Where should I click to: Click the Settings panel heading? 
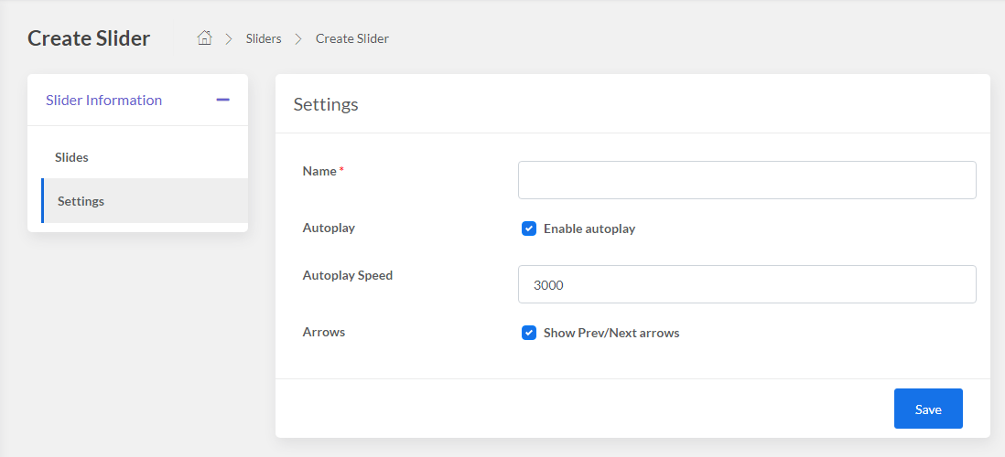pyautogui.click(x=326, y=104)
